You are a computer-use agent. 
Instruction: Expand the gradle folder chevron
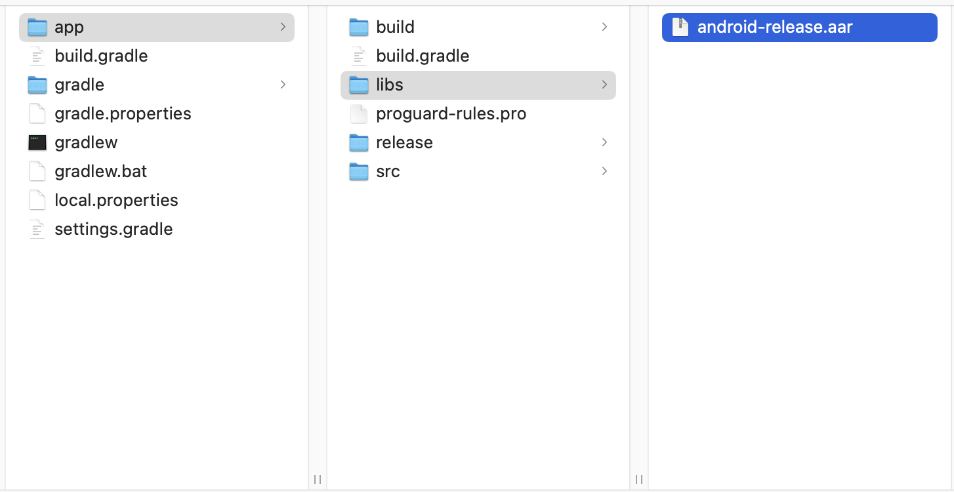pyautogui.click(x=283, y=85)
